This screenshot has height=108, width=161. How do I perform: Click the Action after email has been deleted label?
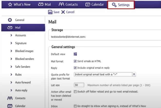[61, 96]
